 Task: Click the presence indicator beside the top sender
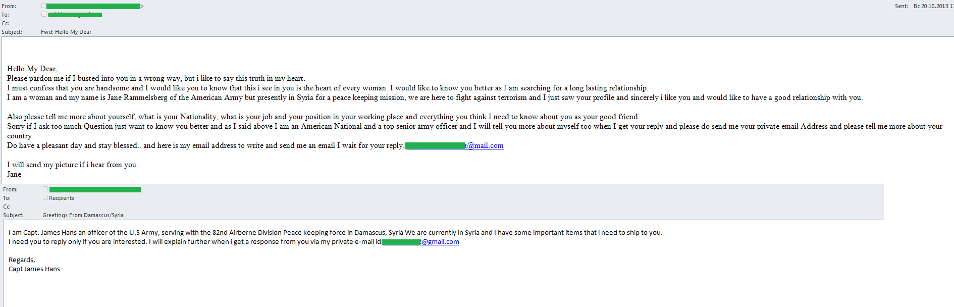(43, 6)
